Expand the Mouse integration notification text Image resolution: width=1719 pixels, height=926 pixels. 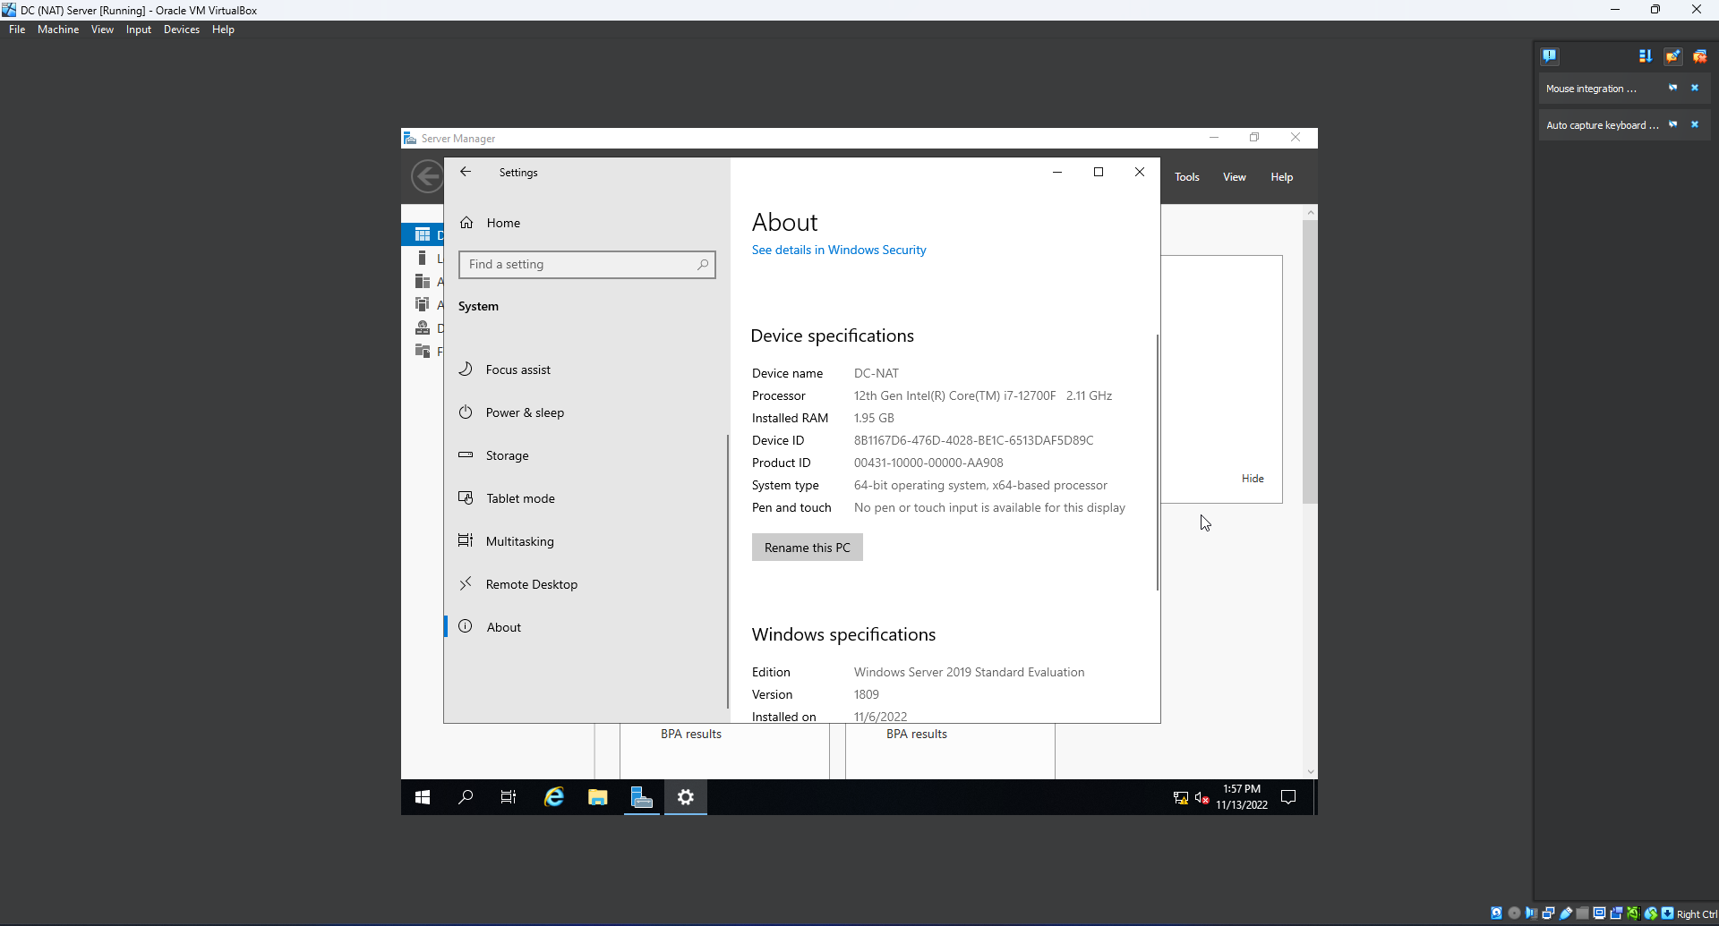[1591, 89]
